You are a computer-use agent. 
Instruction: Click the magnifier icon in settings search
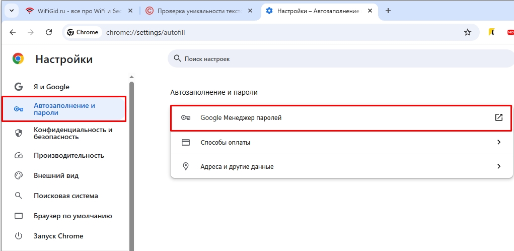[x=177, y=59]
